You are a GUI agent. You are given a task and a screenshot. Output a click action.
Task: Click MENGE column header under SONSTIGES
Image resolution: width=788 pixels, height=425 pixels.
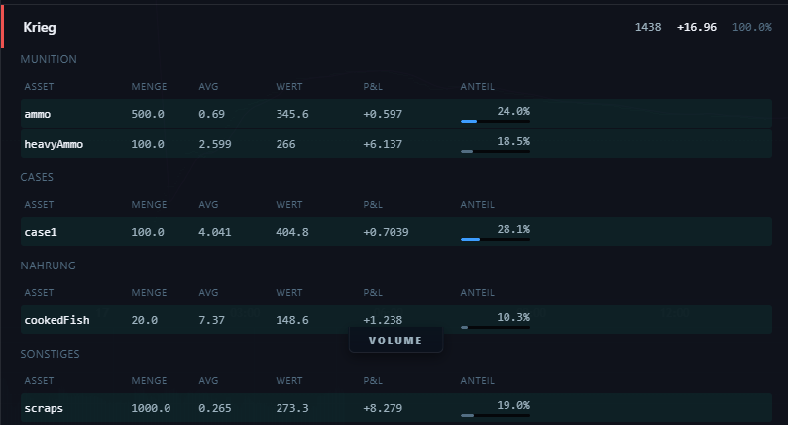149,381
